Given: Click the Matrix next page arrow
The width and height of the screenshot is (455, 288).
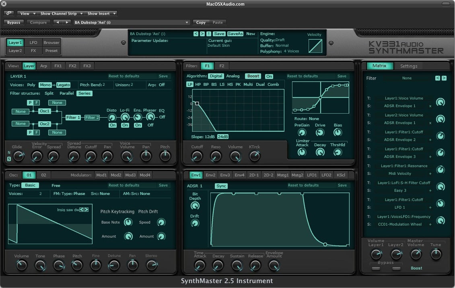Looking at the screenshot, I should pos(444,78).
